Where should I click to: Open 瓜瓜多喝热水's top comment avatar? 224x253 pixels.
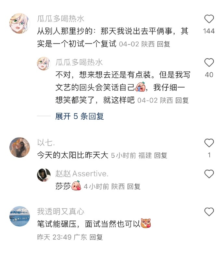click(20, 23)
